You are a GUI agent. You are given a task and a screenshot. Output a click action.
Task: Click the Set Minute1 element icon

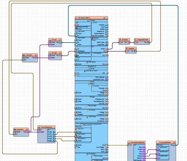point(76,134)
